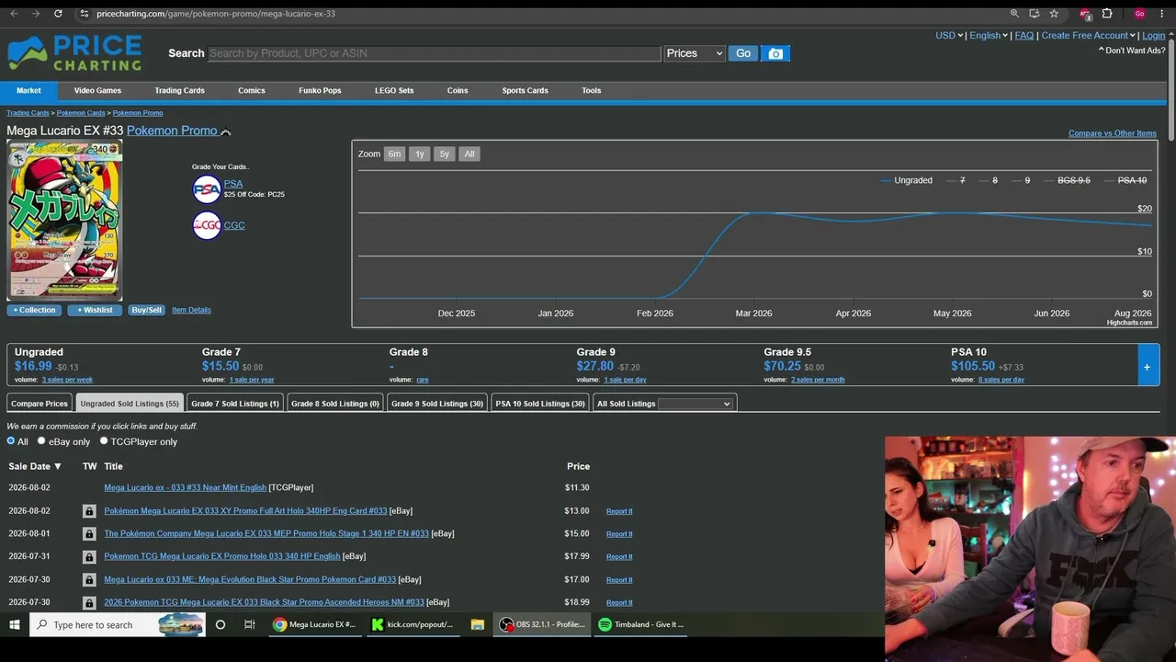The height and width of the screenshot is (662, 1176).
Task: Switch to the kick.com popout taskbar window
Action: click(x=414, y=624)
